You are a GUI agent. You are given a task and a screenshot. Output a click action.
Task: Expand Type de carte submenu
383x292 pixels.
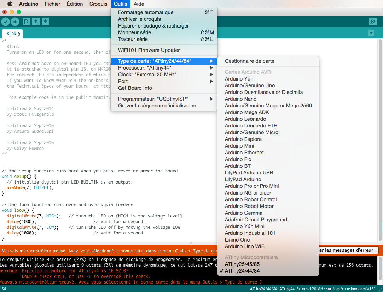pyautogui.click(x=164, y=61)
